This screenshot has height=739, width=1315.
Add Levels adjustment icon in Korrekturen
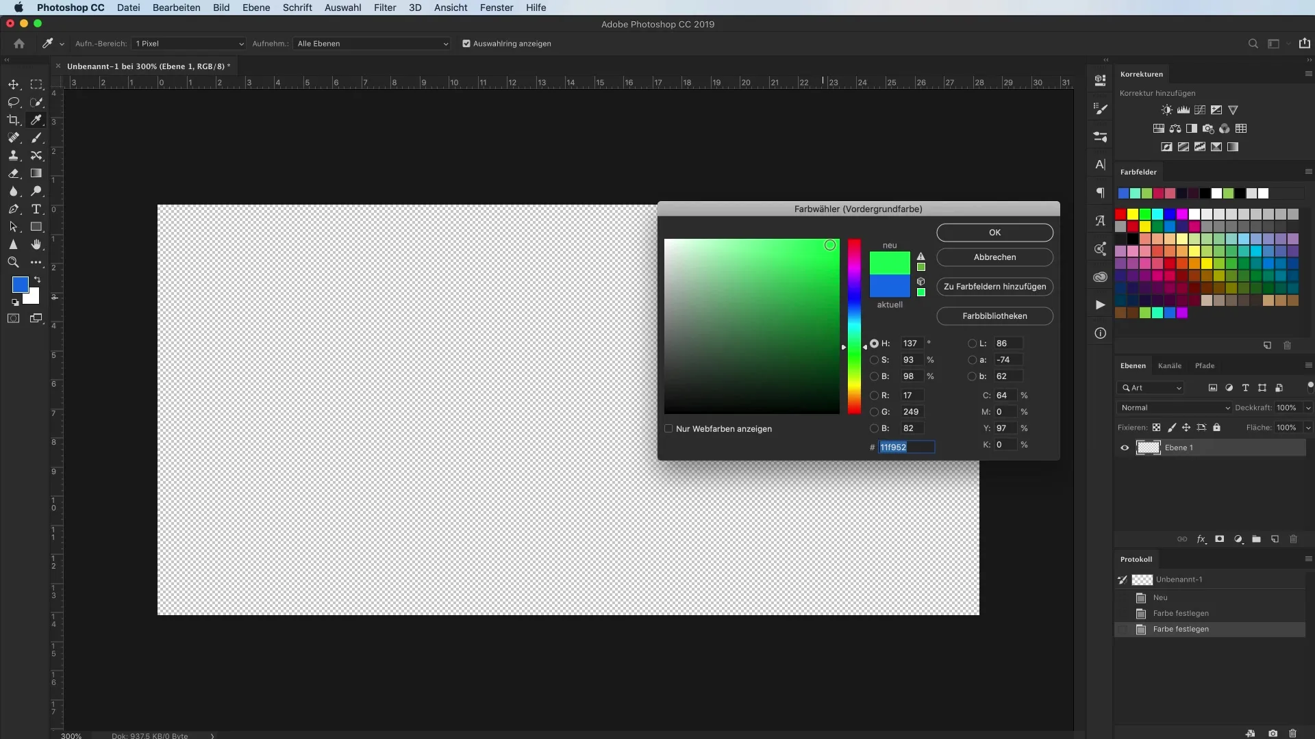[1183, 109]
